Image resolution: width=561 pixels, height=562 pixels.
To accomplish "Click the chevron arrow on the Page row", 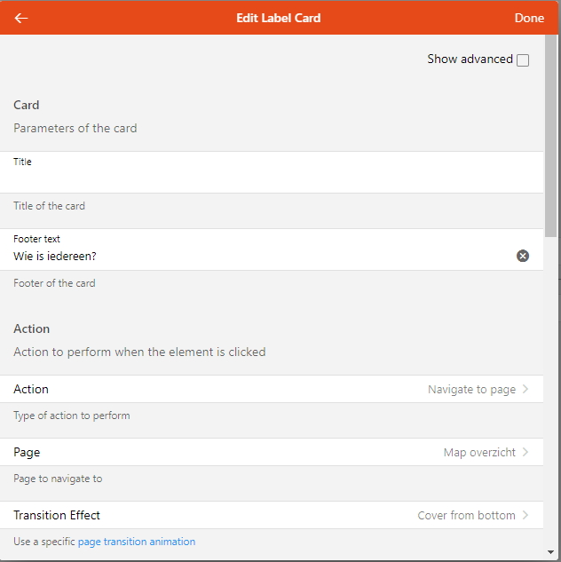I will (x=525, y=452).
